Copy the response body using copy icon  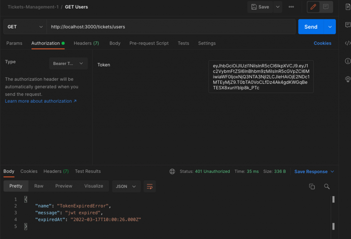[312, 186]
